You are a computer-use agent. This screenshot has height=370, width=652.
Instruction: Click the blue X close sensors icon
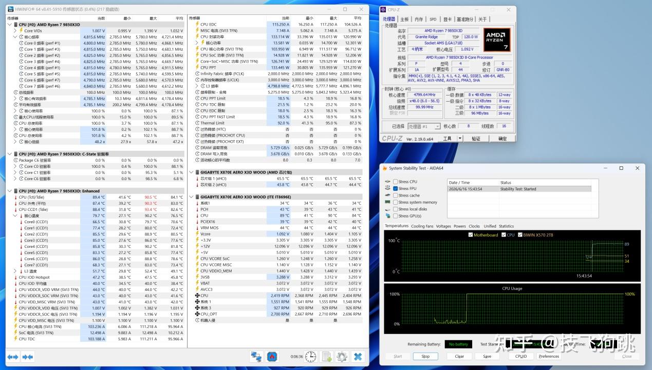pyautogui.click(x=358, y=356)
